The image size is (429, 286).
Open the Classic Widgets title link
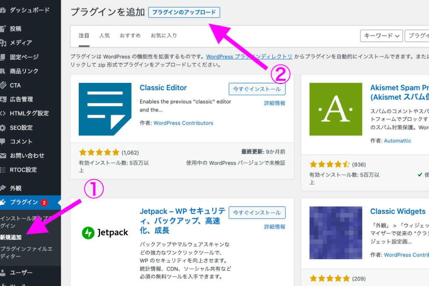tap(398, 211)
